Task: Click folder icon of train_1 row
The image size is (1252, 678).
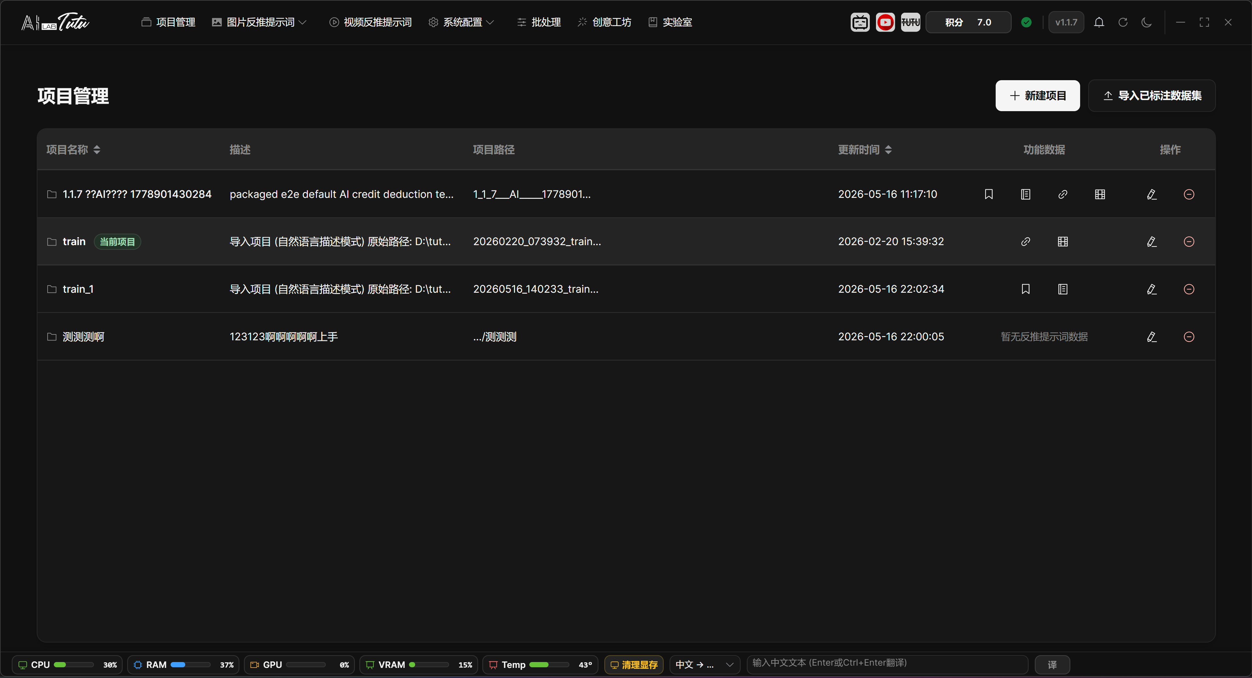Action: tap(52, 289)
